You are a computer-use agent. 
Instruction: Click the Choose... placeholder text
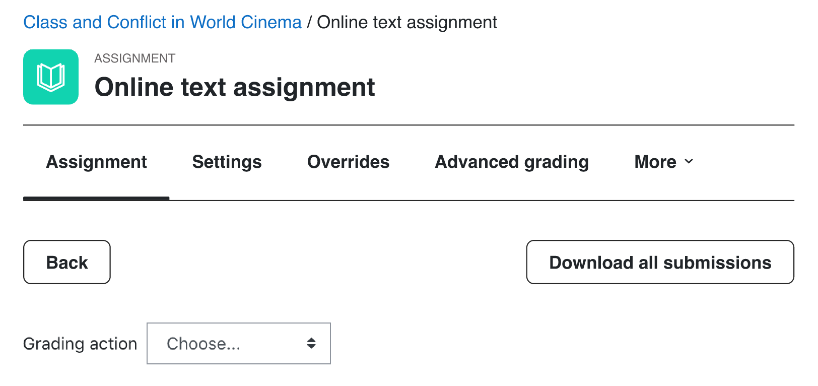(x=203, y=344)
